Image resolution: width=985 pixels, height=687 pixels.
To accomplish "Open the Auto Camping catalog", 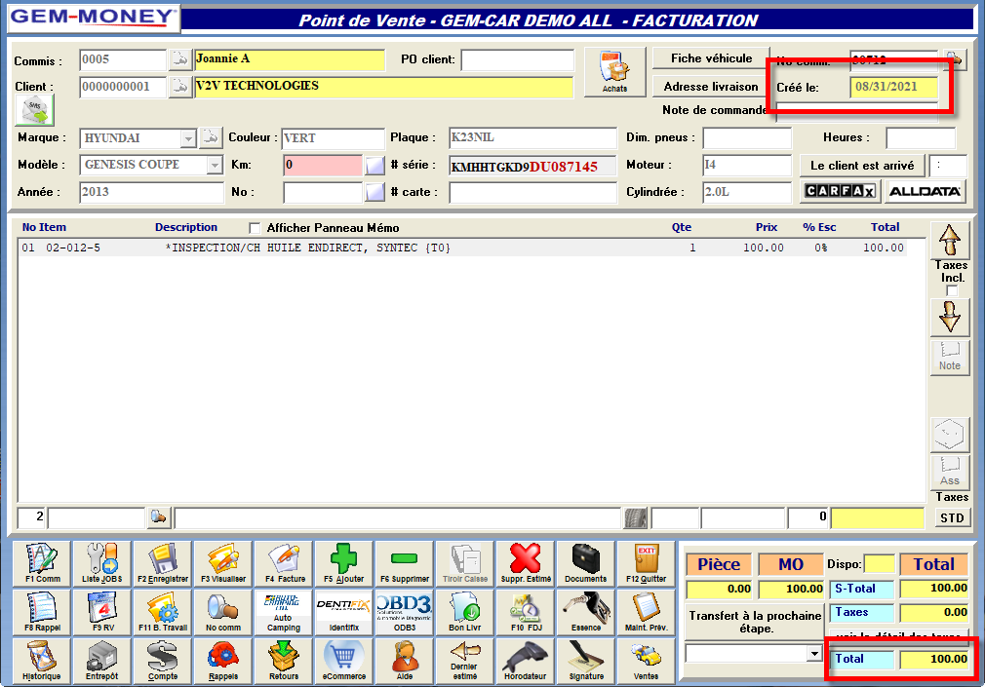I will point(284,612).
